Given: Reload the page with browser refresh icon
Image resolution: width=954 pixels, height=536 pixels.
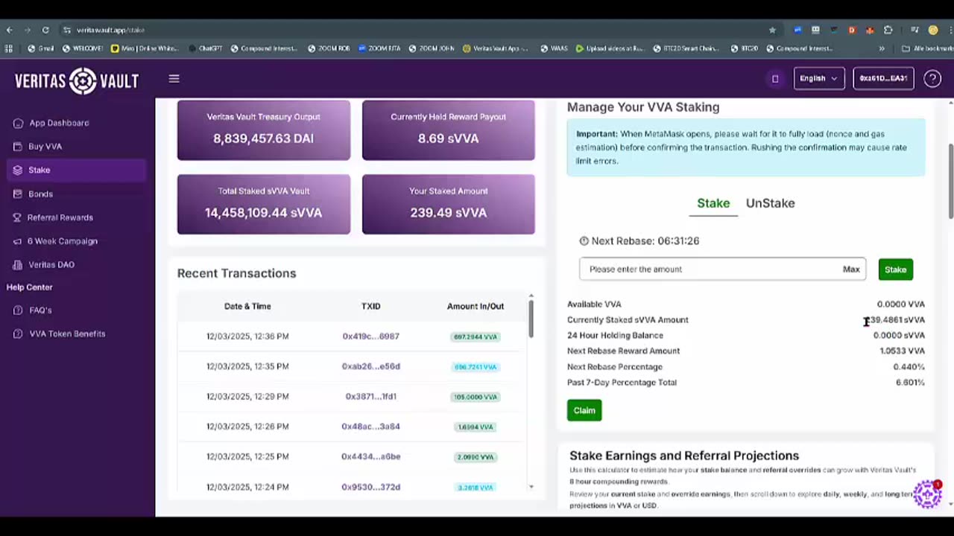Looking at the screenshot, I should [x=45, y=30].
